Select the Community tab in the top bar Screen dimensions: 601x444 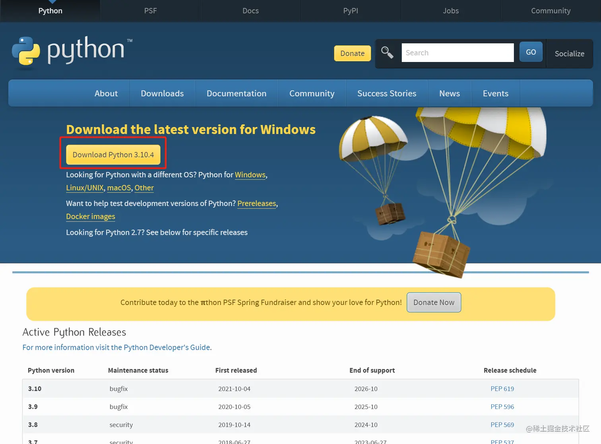click(551, 11)
